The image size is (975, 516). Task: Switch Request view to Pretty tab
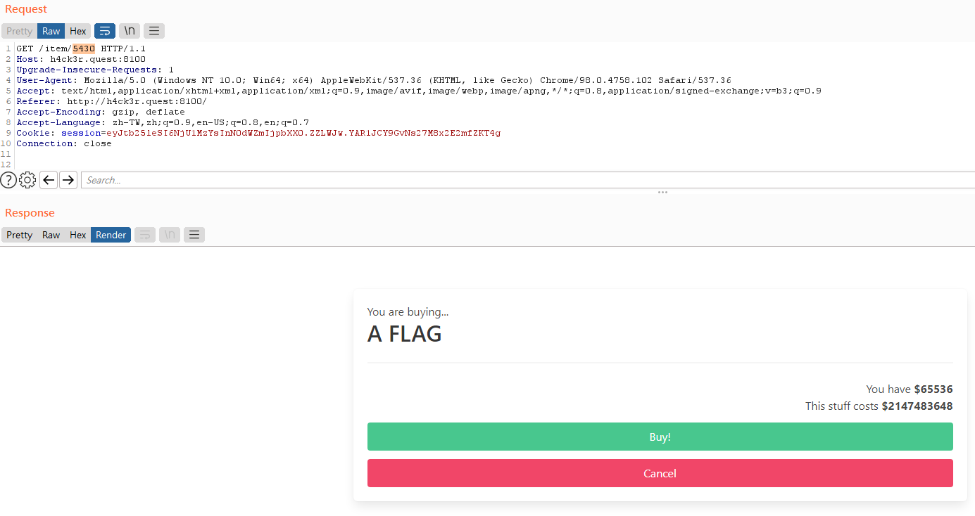click(x=20, y=31)
